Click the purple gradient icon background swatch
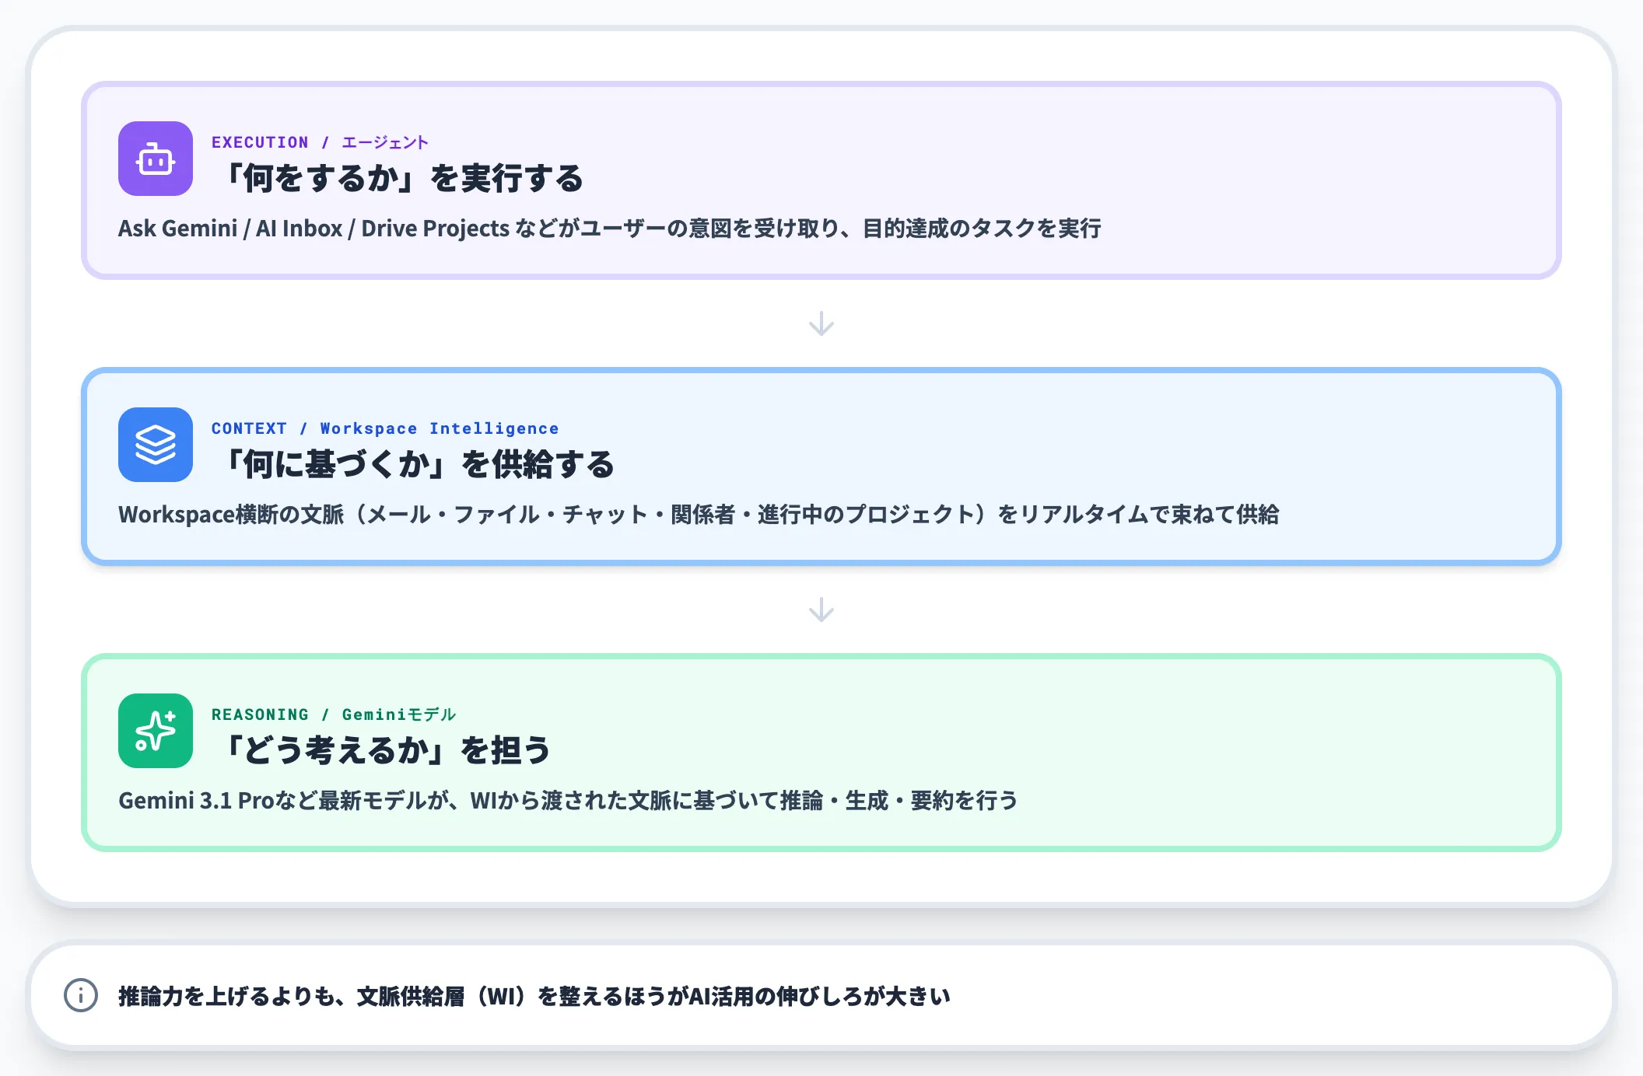1643x1076 pixels. [x=154, y=159]
